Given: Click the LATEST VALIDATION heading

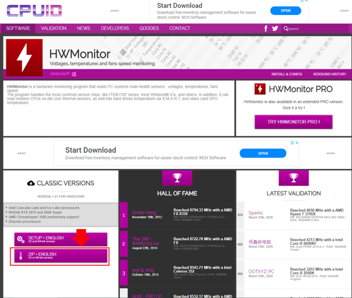Looking at the screenshot, I should pos(293,193).
